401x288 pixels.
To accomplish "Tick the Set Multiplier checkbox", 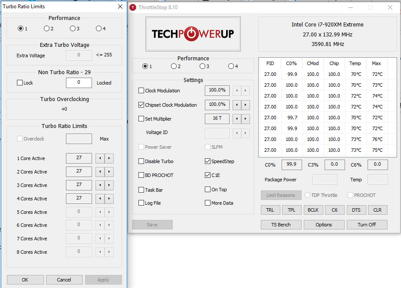I will point(141,119).
